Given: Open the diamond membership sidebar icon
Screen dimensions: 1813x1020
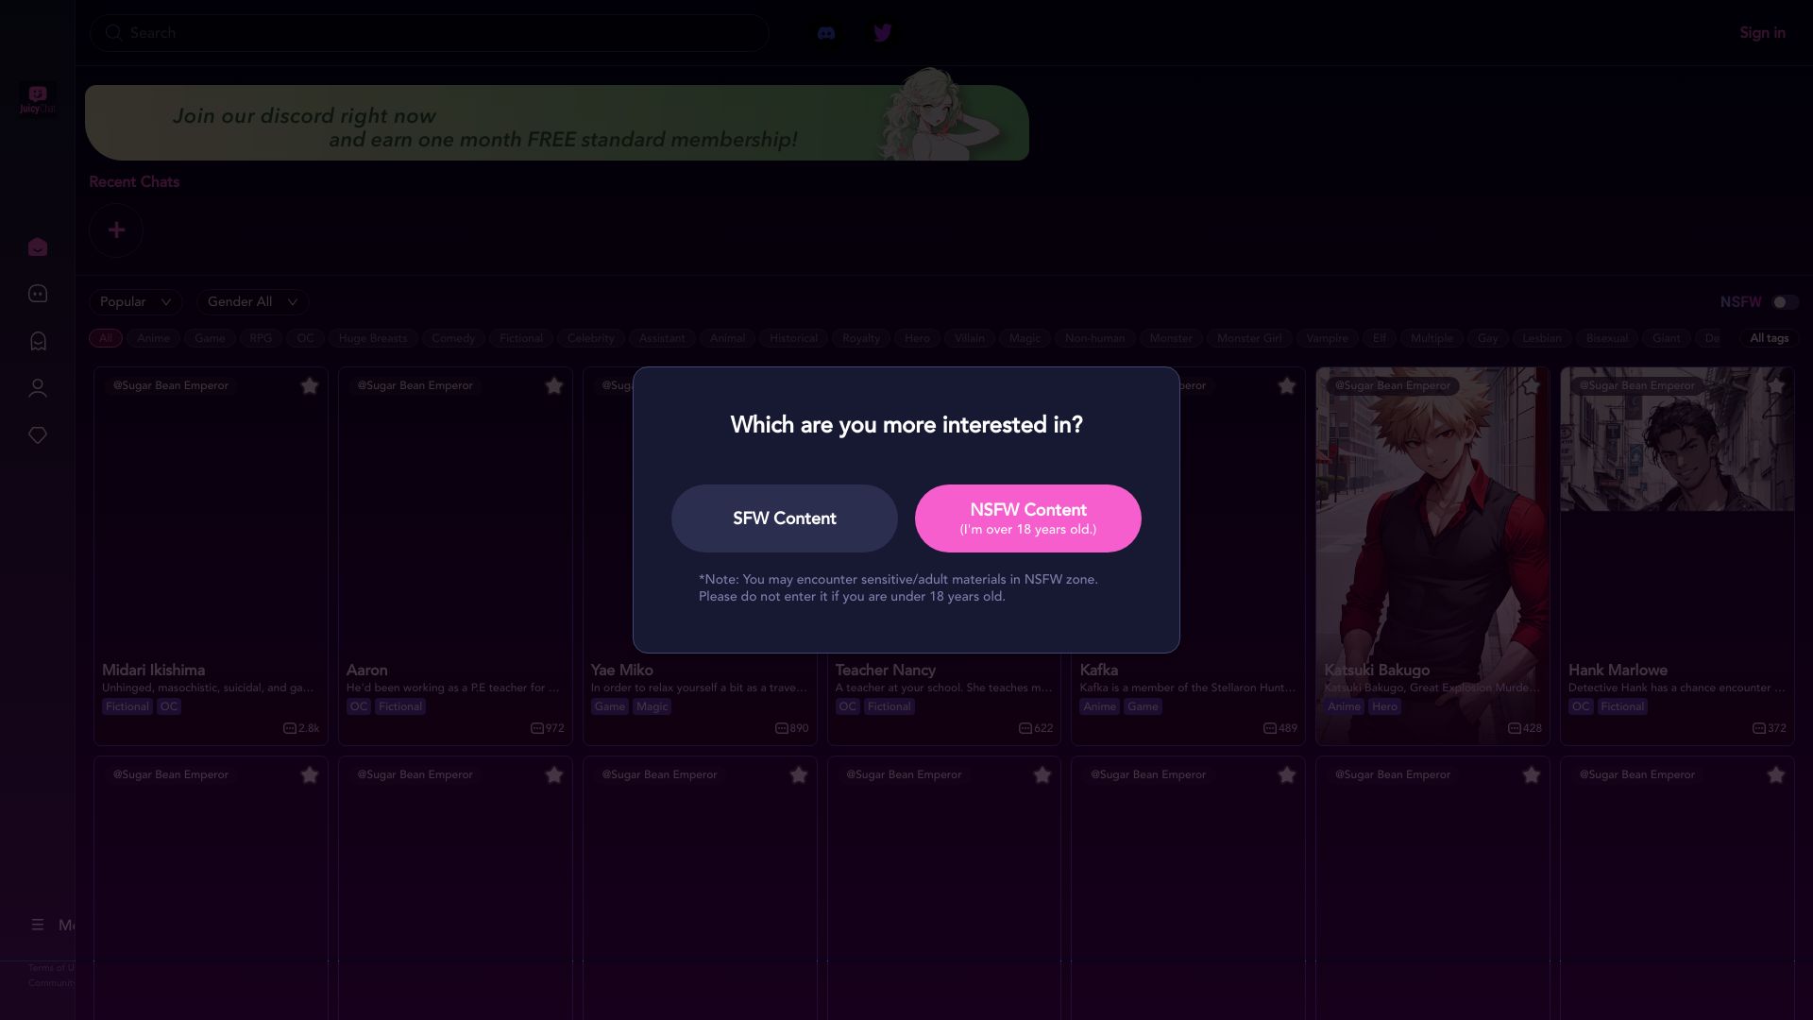Looking at the screenshot, I should [x=38, y=435].
